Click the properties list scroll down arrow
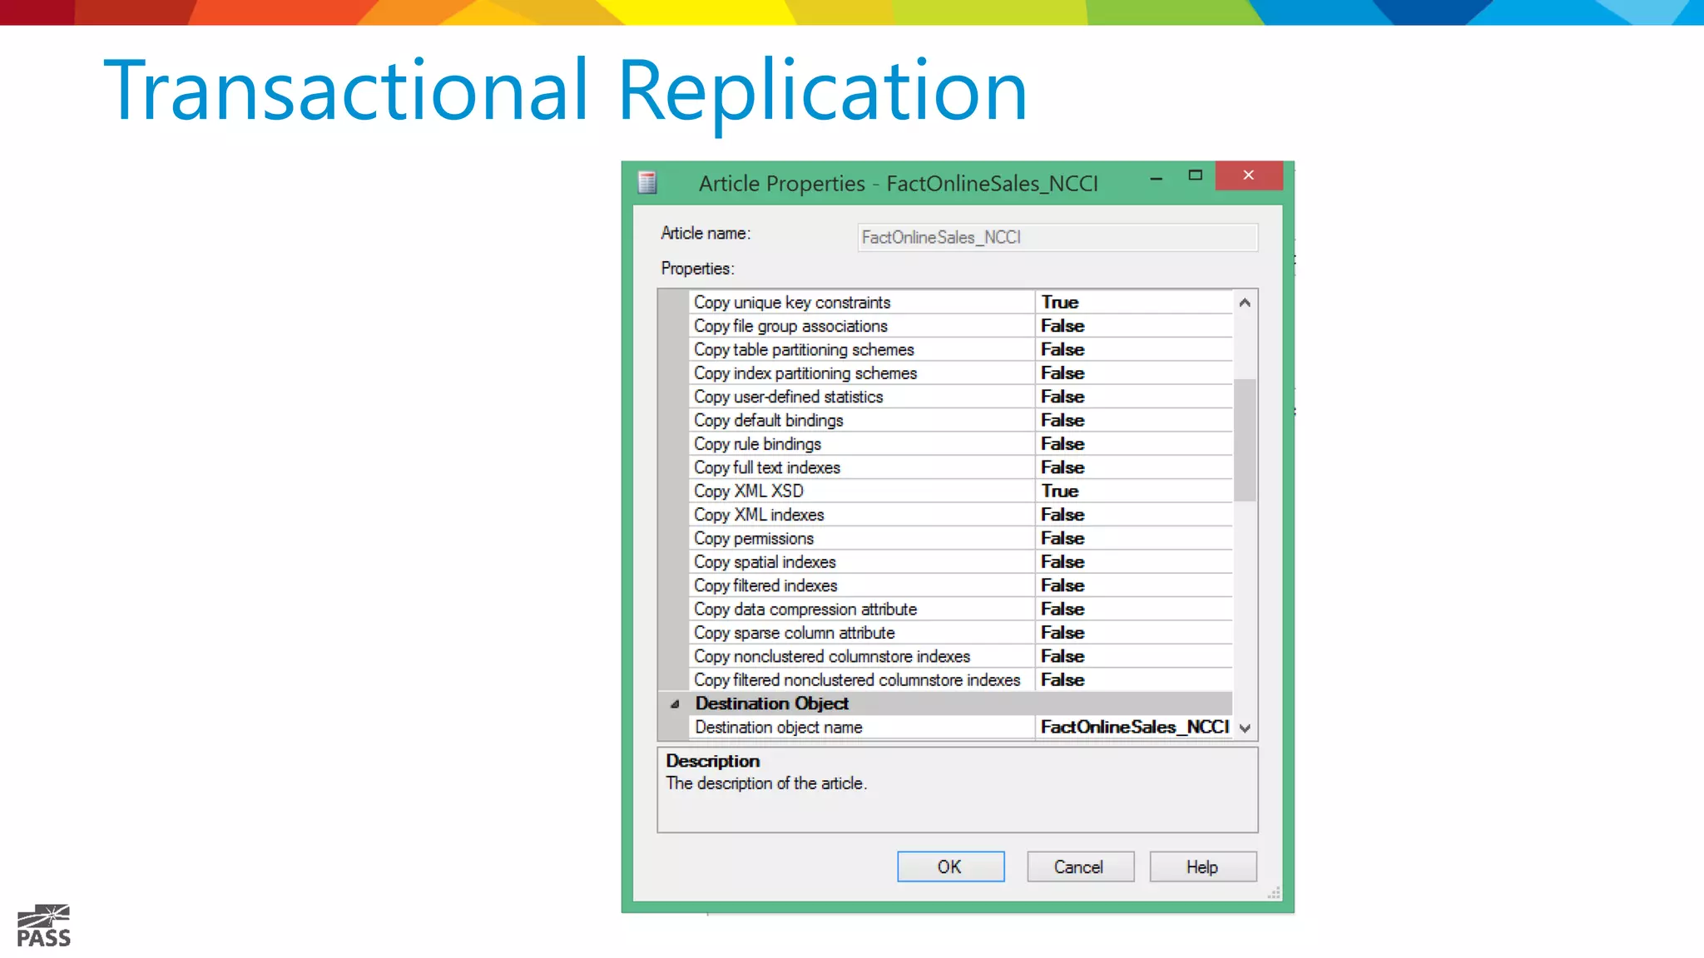1704x958 pixels. (1245, 728)
